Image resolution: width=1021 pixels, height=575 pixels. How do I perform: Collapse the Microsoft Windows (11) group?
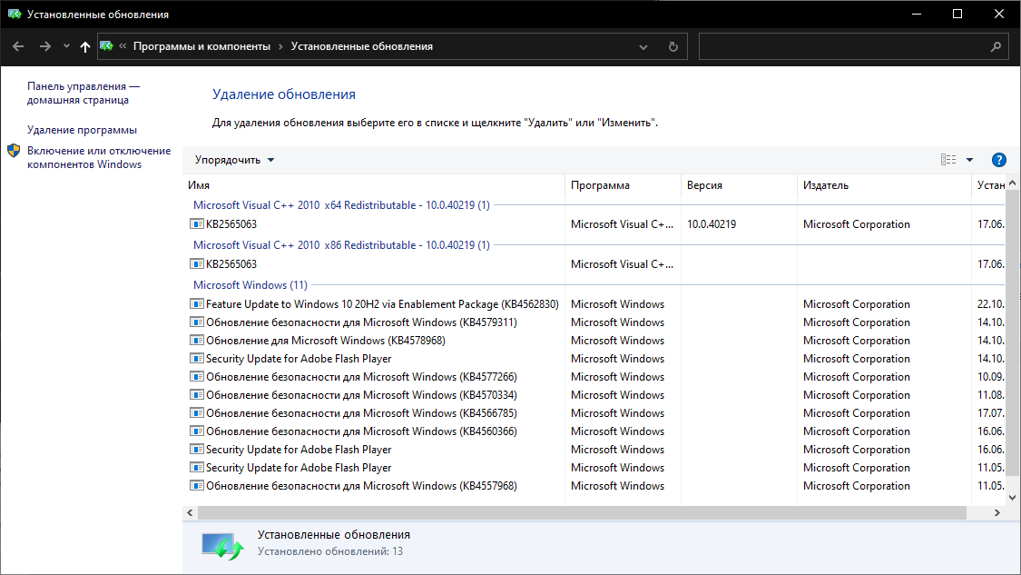coord(250,285)
